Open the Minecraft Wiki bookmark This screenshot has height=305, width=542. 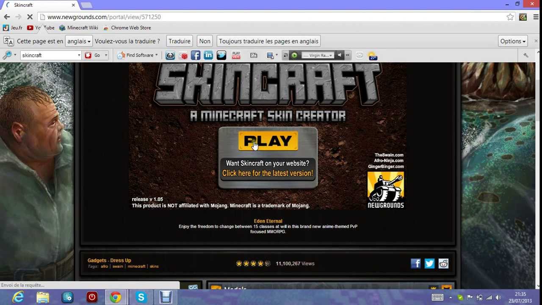pyautogui.click(x=79, y=28)
